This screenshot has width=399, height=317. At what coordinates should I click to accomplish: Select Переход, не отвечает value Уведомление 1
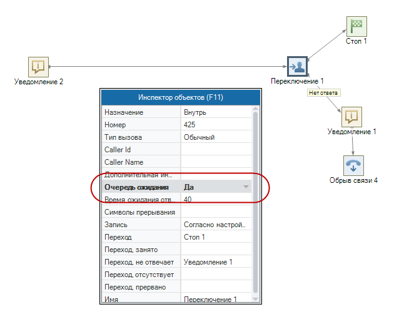[x=216, y=262]
